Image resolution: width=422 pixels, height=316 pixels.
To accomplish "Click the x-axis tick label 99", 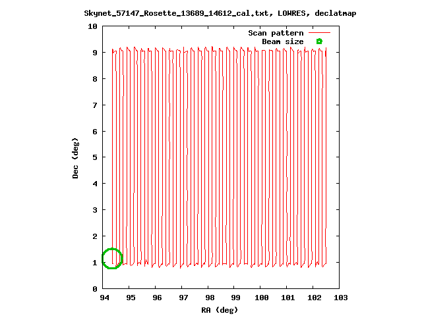I will [x=236, y=298].
